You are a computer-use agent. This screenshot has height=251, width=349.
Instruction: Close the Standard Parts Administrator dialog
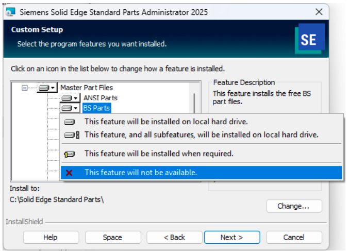319,12
